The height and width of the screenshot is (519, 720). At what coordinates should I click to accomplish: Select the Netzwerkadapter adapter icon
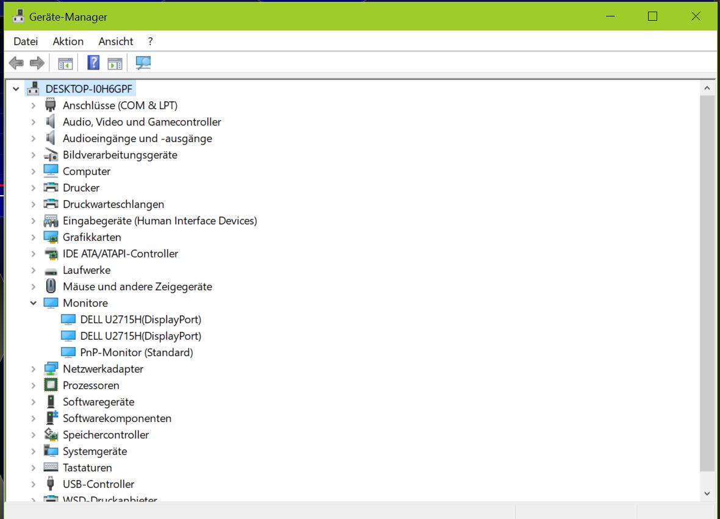[50, 368]
